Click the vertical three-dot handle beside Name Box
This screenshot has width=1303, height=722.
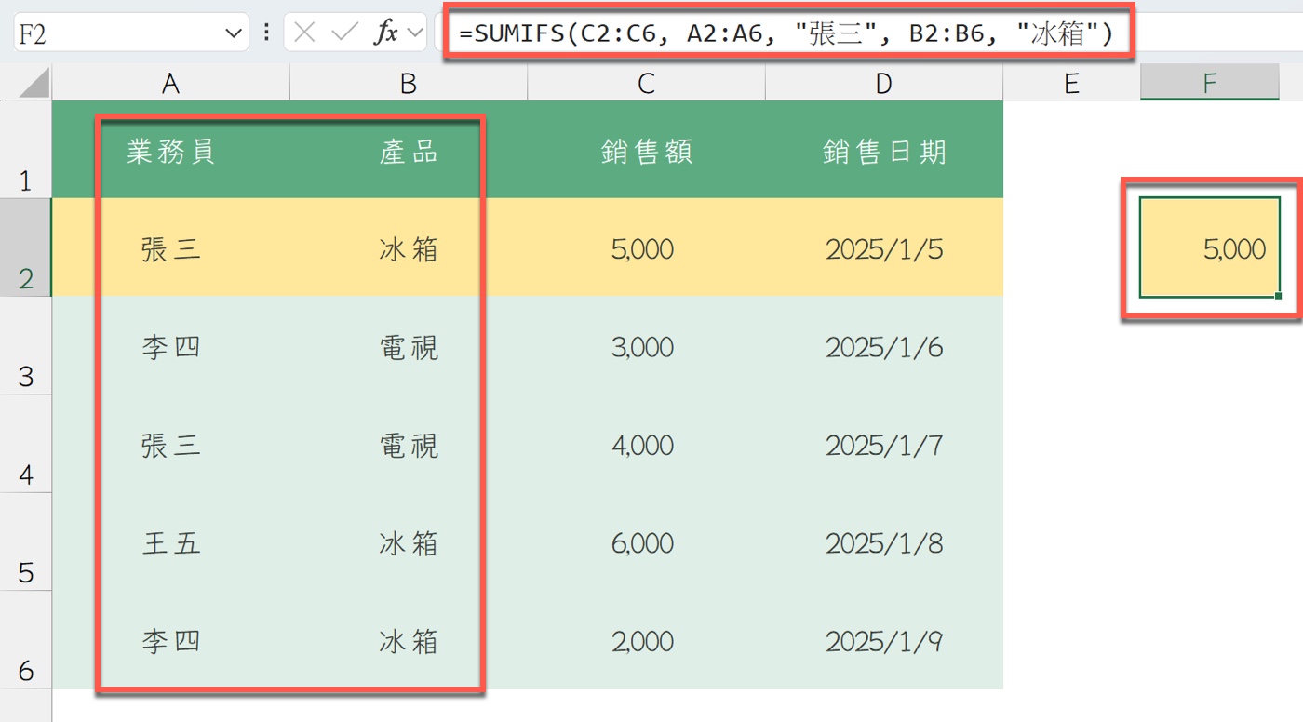(x=266, y=33)
